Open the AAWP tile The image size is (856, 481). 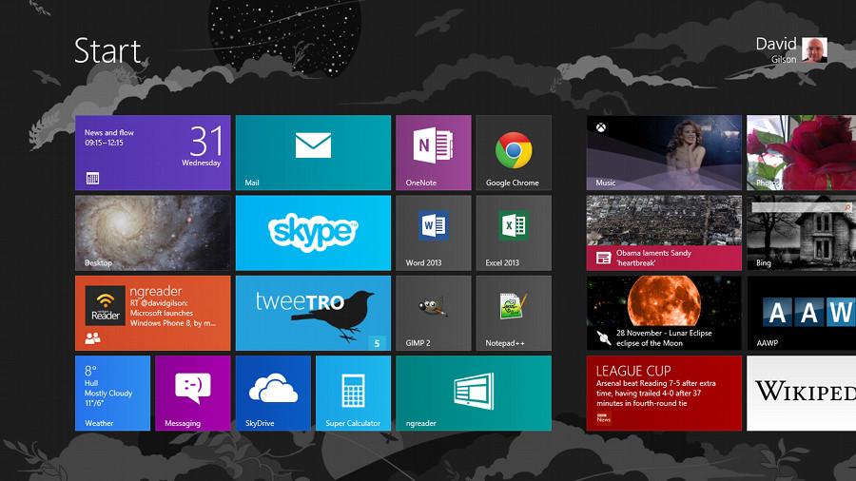click(802, 313)
